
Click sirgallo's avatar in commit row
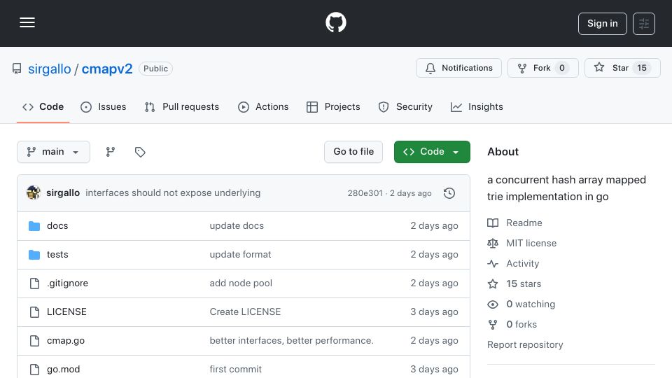[x=34, y=193]
